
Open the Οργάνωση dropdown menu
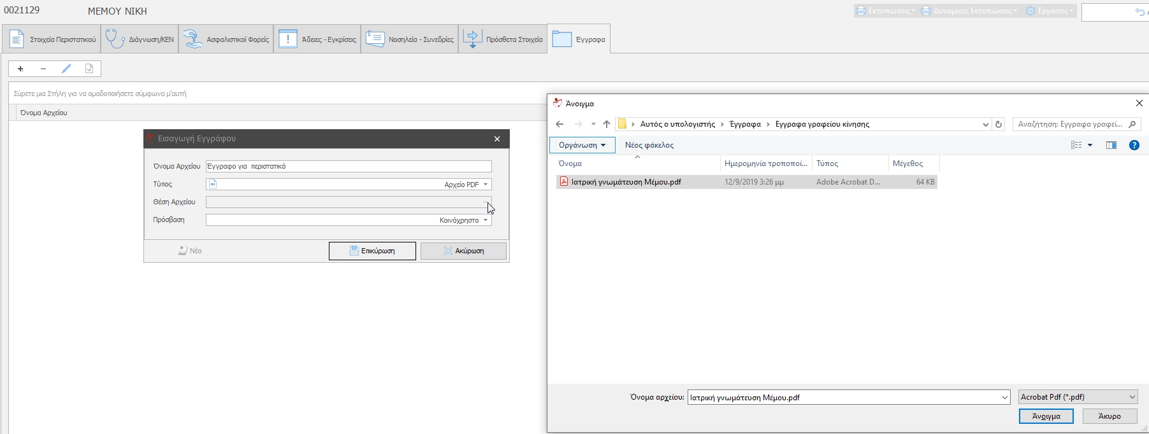pyautogui.click(x=582, y=145)
